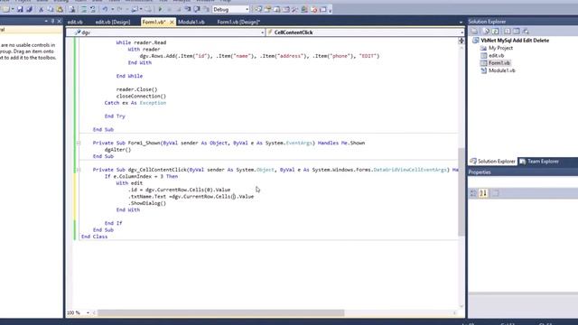Click the Paste toolbar icon
The image size is (578, 325).
60,9
